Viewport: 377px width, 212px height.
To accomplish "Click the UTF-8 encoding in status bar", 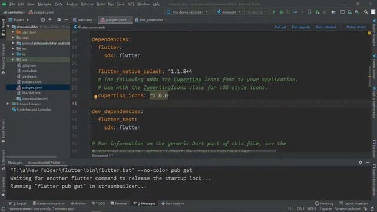I will 312,209.
